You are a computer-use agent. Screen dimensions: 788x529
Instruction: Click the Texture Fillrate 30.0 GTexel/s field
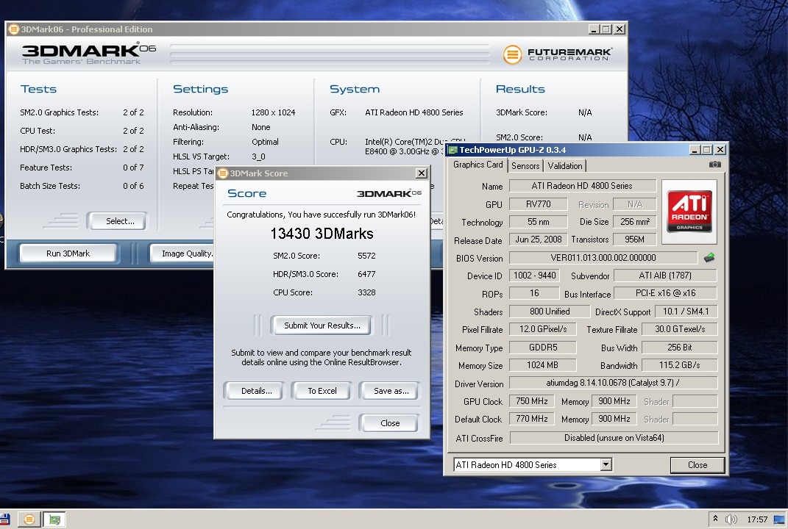pos(679,329)
